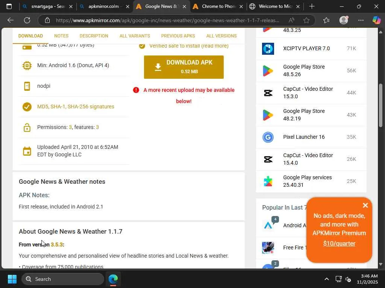Click the CapCut 15.3.0 icon

point(268,93)
